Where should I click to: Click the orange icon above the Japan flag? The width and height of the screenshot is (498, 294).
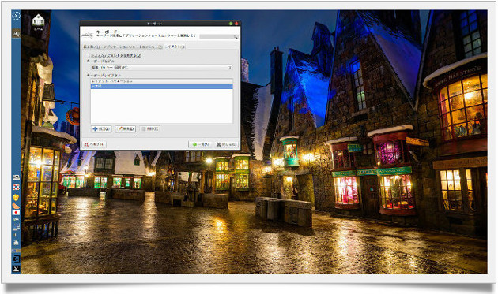point(16,205)
